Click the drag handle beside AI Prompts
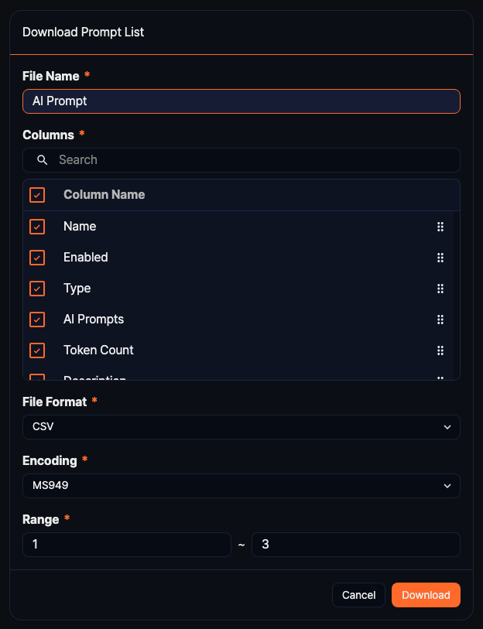Screen dimensions: 483x629 pyautogui.click(x=440, y=319)
